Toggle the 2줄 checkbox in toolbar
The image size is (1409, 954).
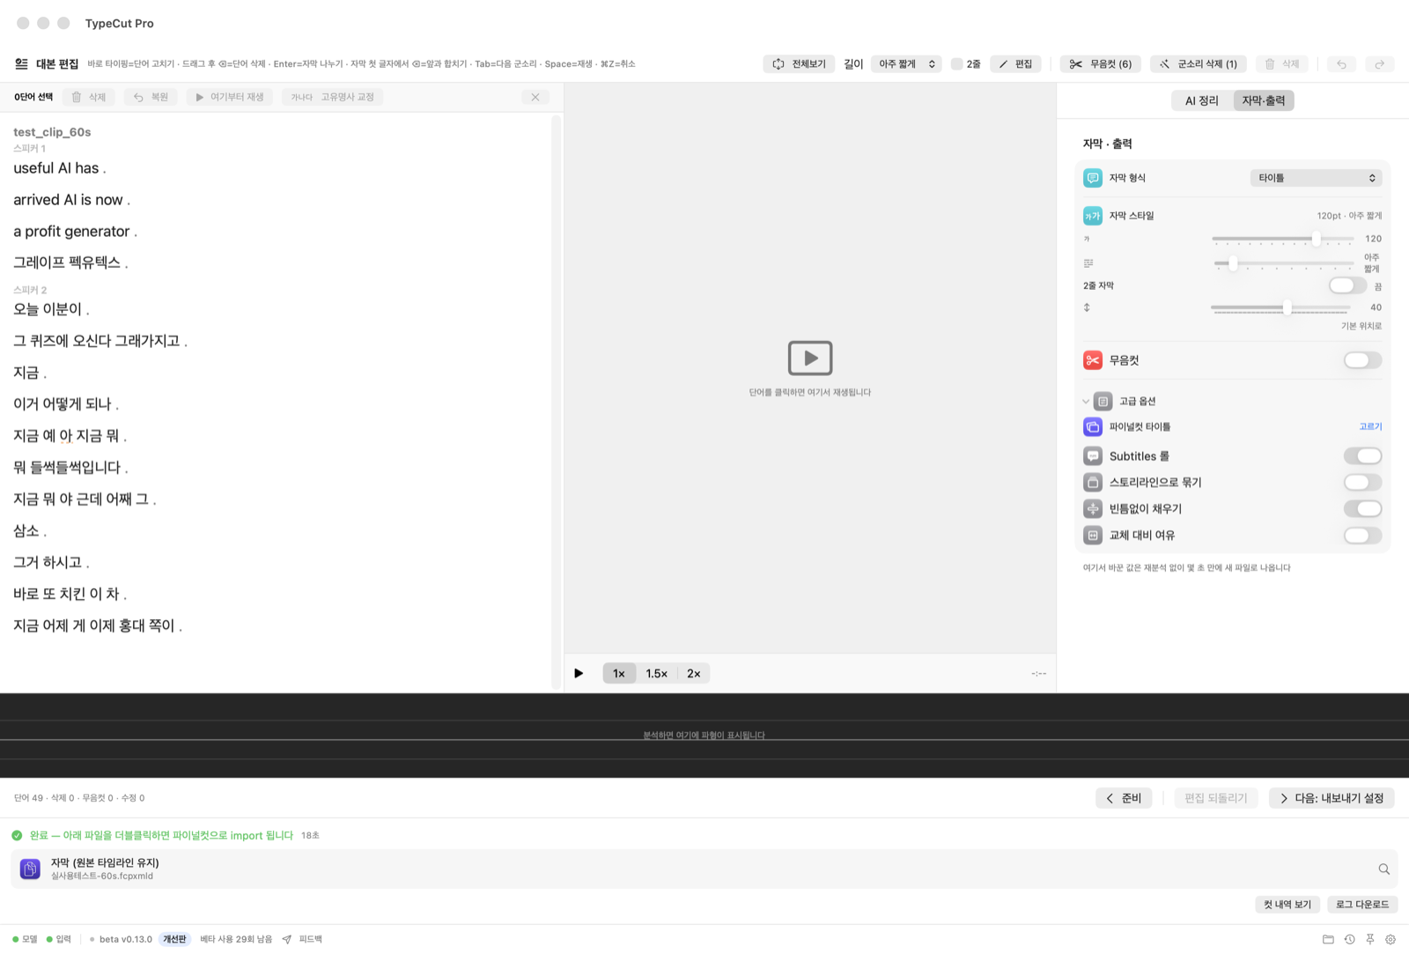(x=956, y=64)
